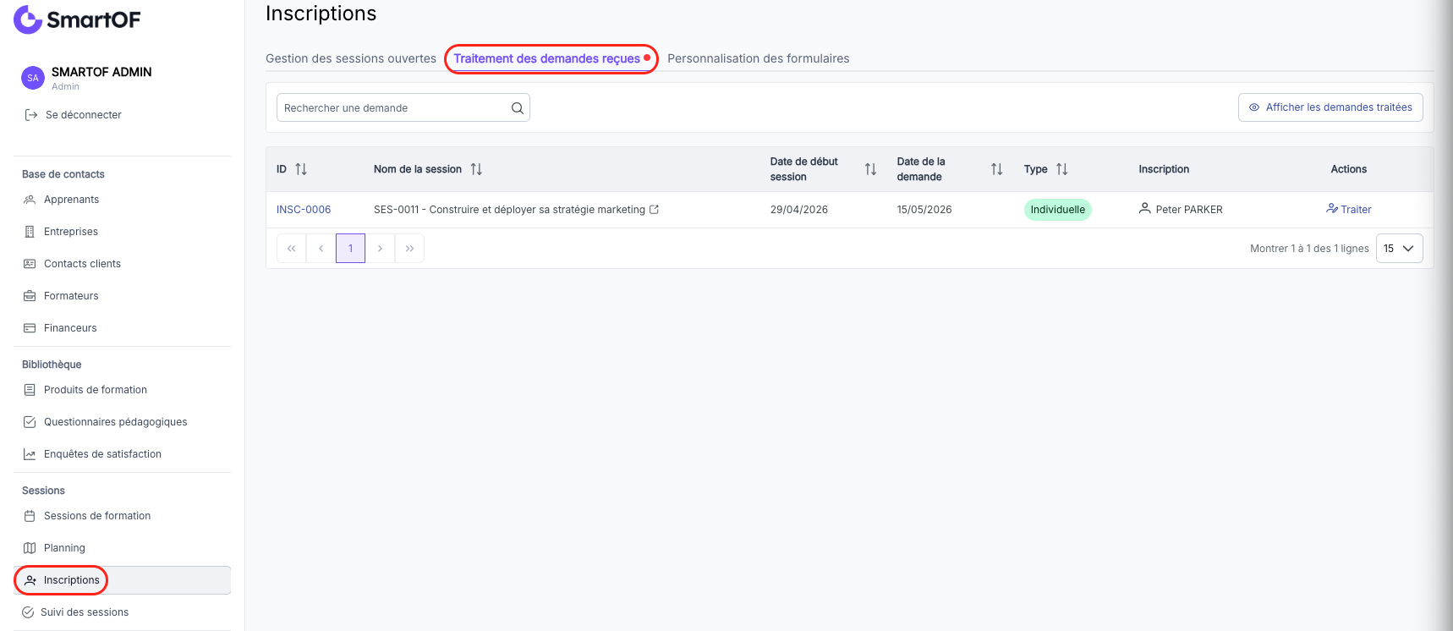Sort by Date de début session
Viewport: 1453px width, 631px height.
(870, 169)
